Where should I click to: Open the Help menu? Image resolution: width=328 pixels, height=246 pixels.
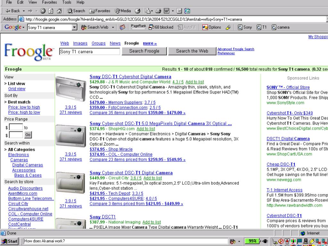pos(80,2)
